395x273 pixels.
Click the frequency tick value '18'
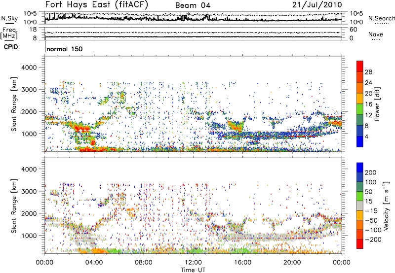click(x=33, y=30)
